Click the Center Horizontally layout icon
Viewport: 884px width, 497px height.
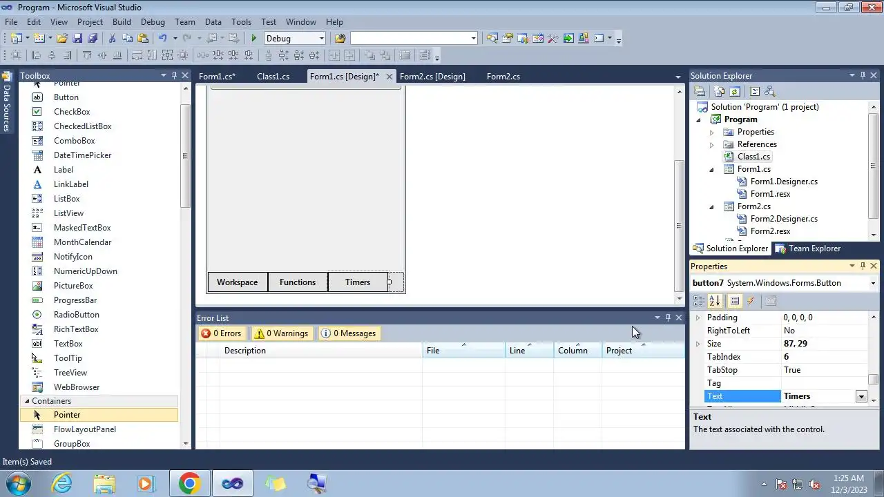tap(334, 55)
